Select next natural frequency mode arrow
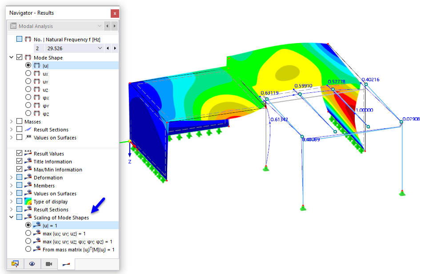This screenshot has width=421, height=274. (115, 48)
